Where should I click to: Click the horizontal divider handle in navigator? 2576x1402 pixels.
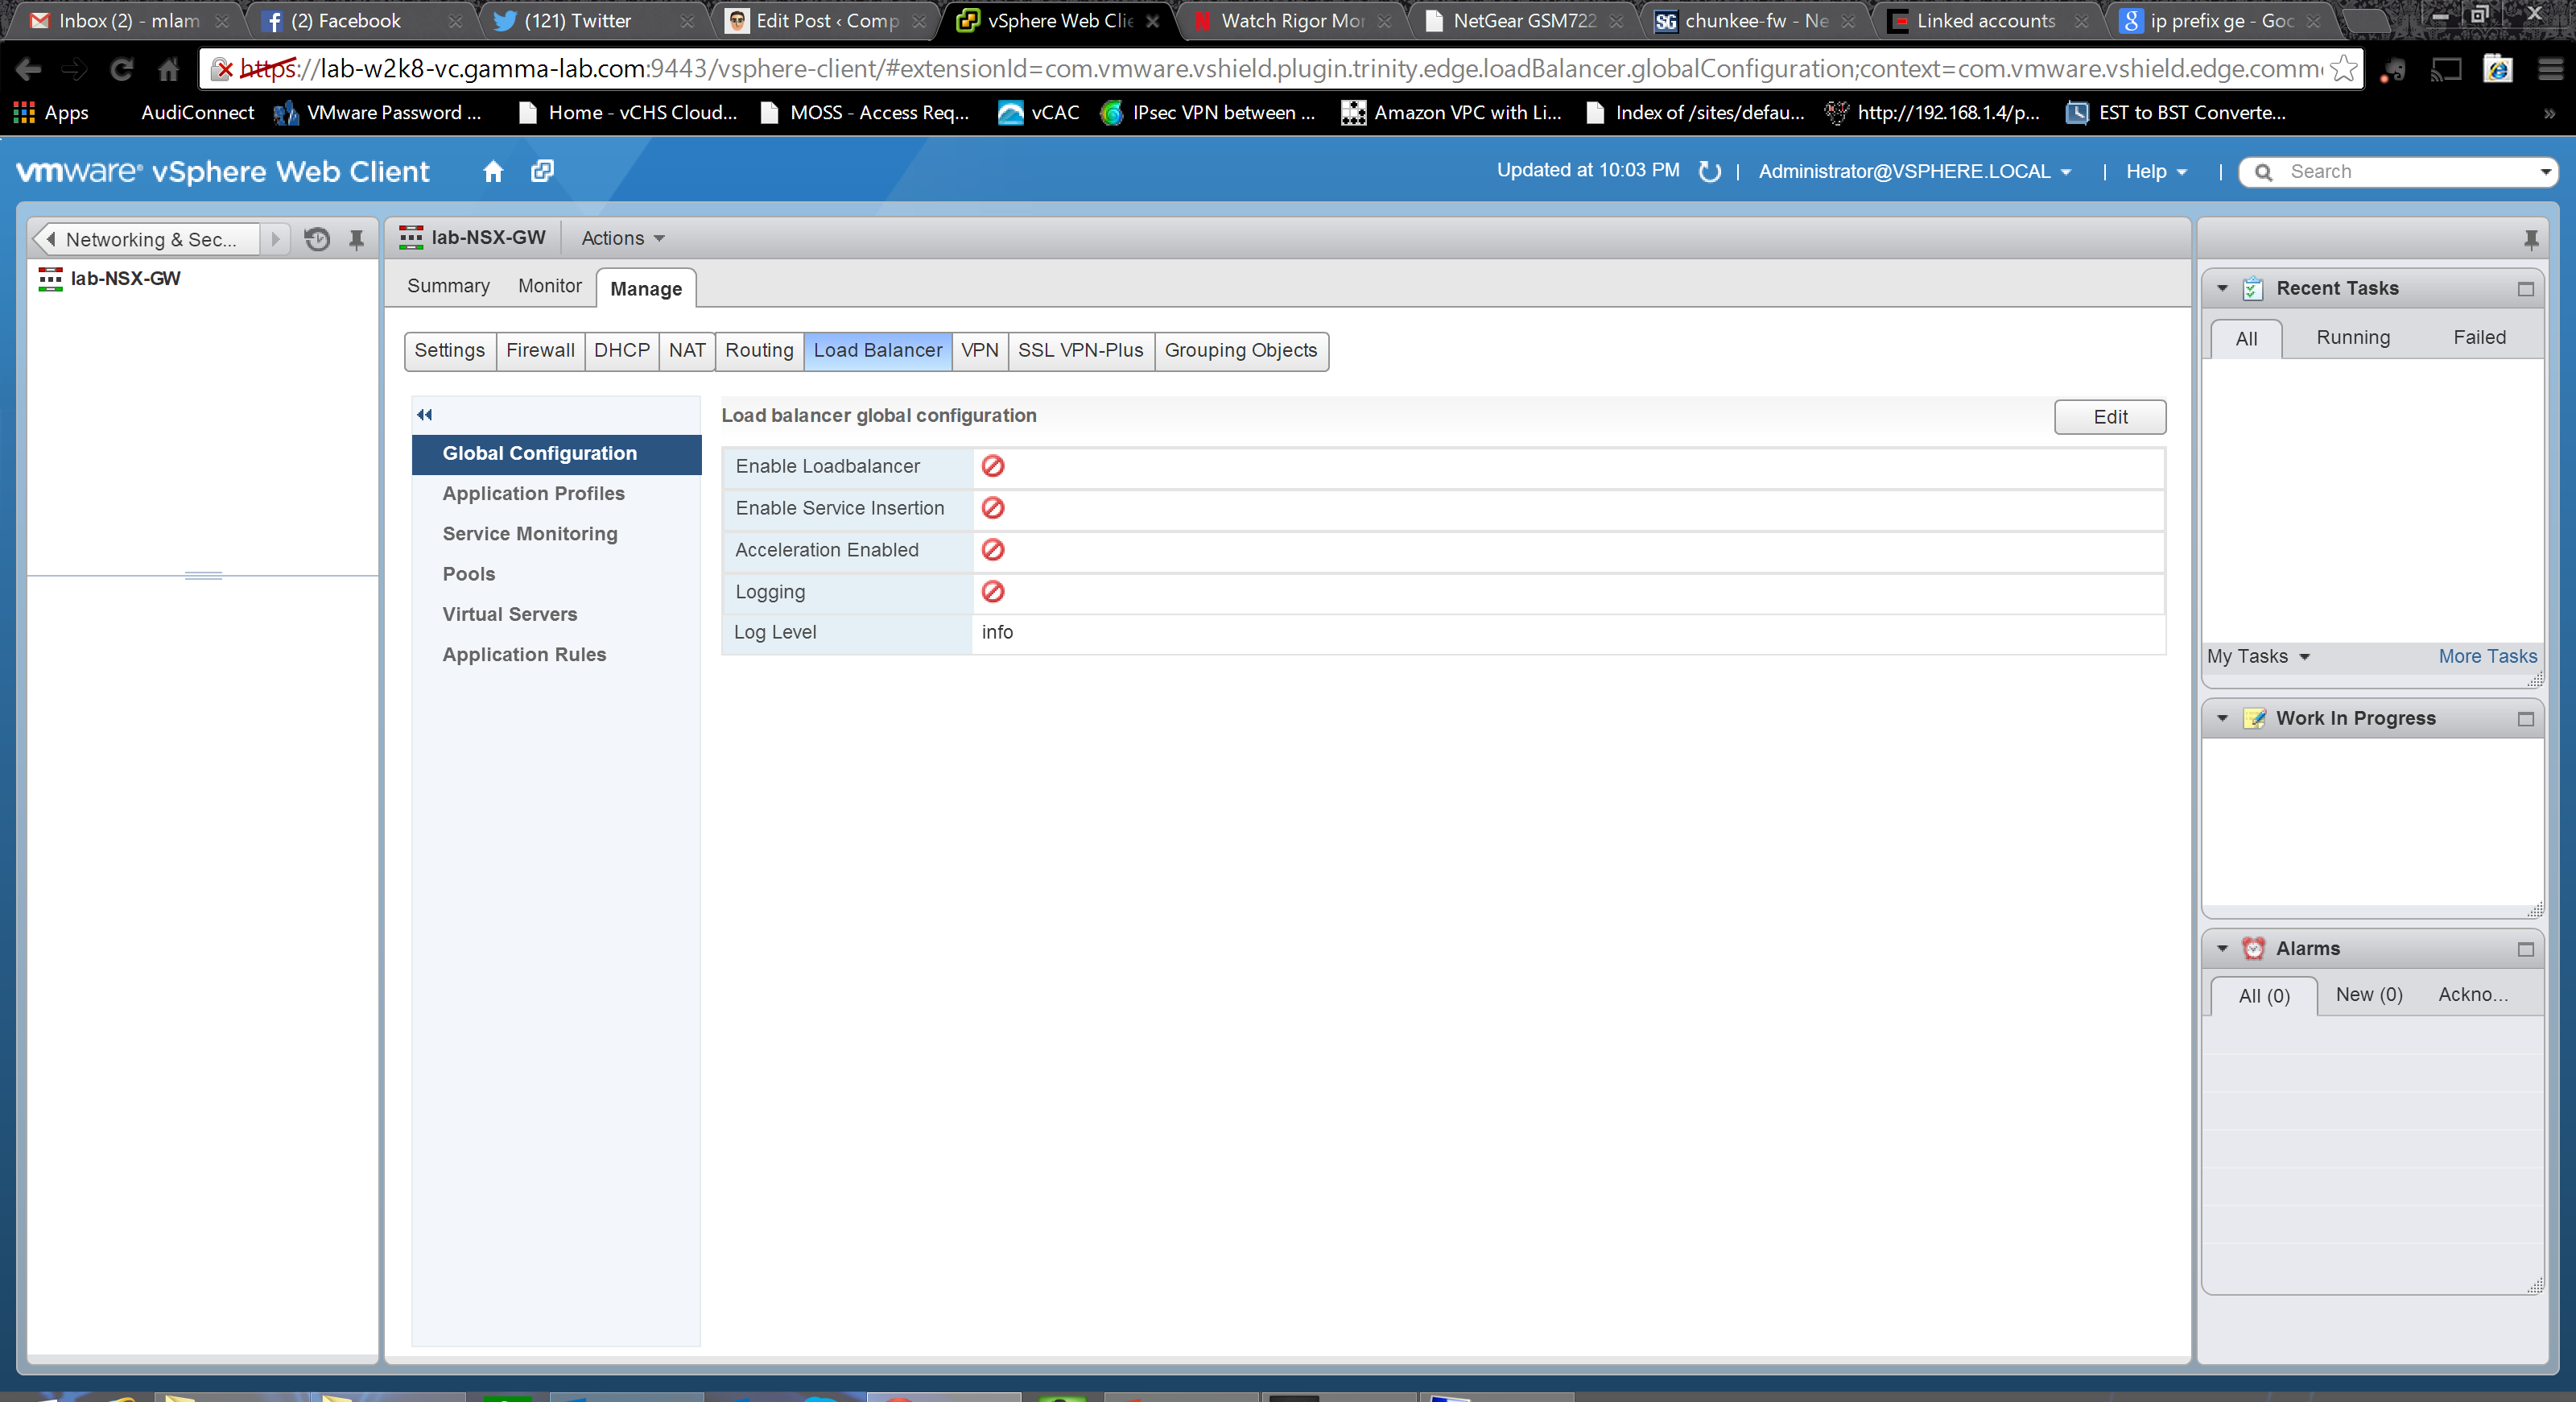203,575
